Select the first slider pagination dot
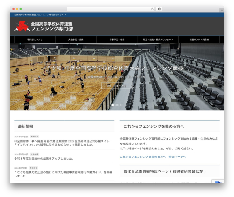234x197 pixels. click(x=113, y=105)
